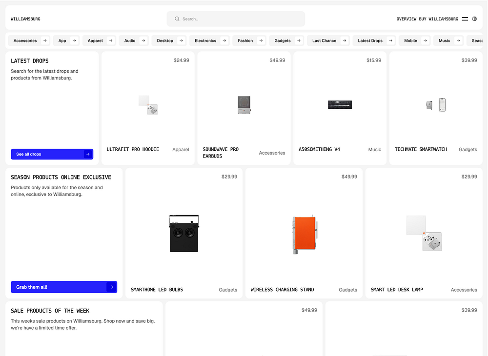Click the $24.99 price on hoodie card
The width and height of the screenshot is (488, 356).
coord(182,60)
